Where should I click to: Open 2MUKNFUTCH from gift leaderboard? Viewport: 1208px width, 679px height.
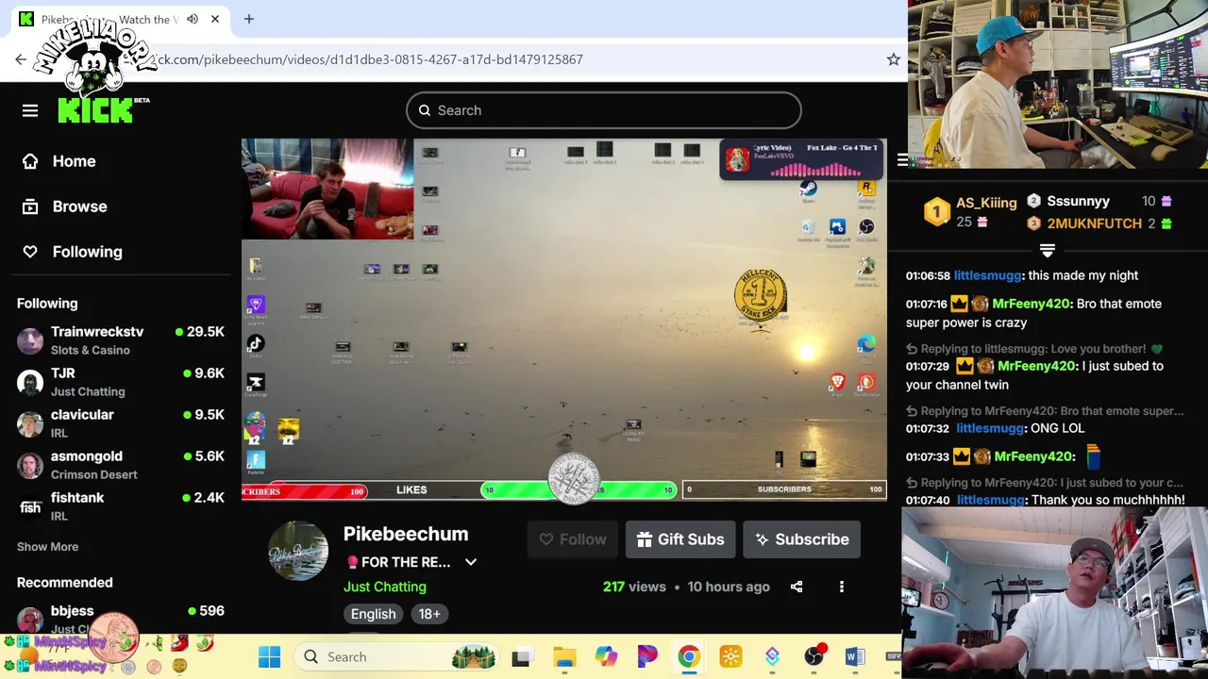click(x=1095, y=224)
